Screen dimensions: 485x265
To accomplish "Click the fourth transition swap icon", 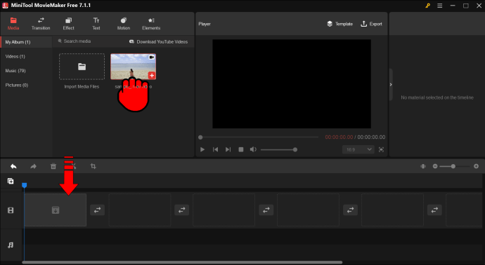I will tap(350, 210).
